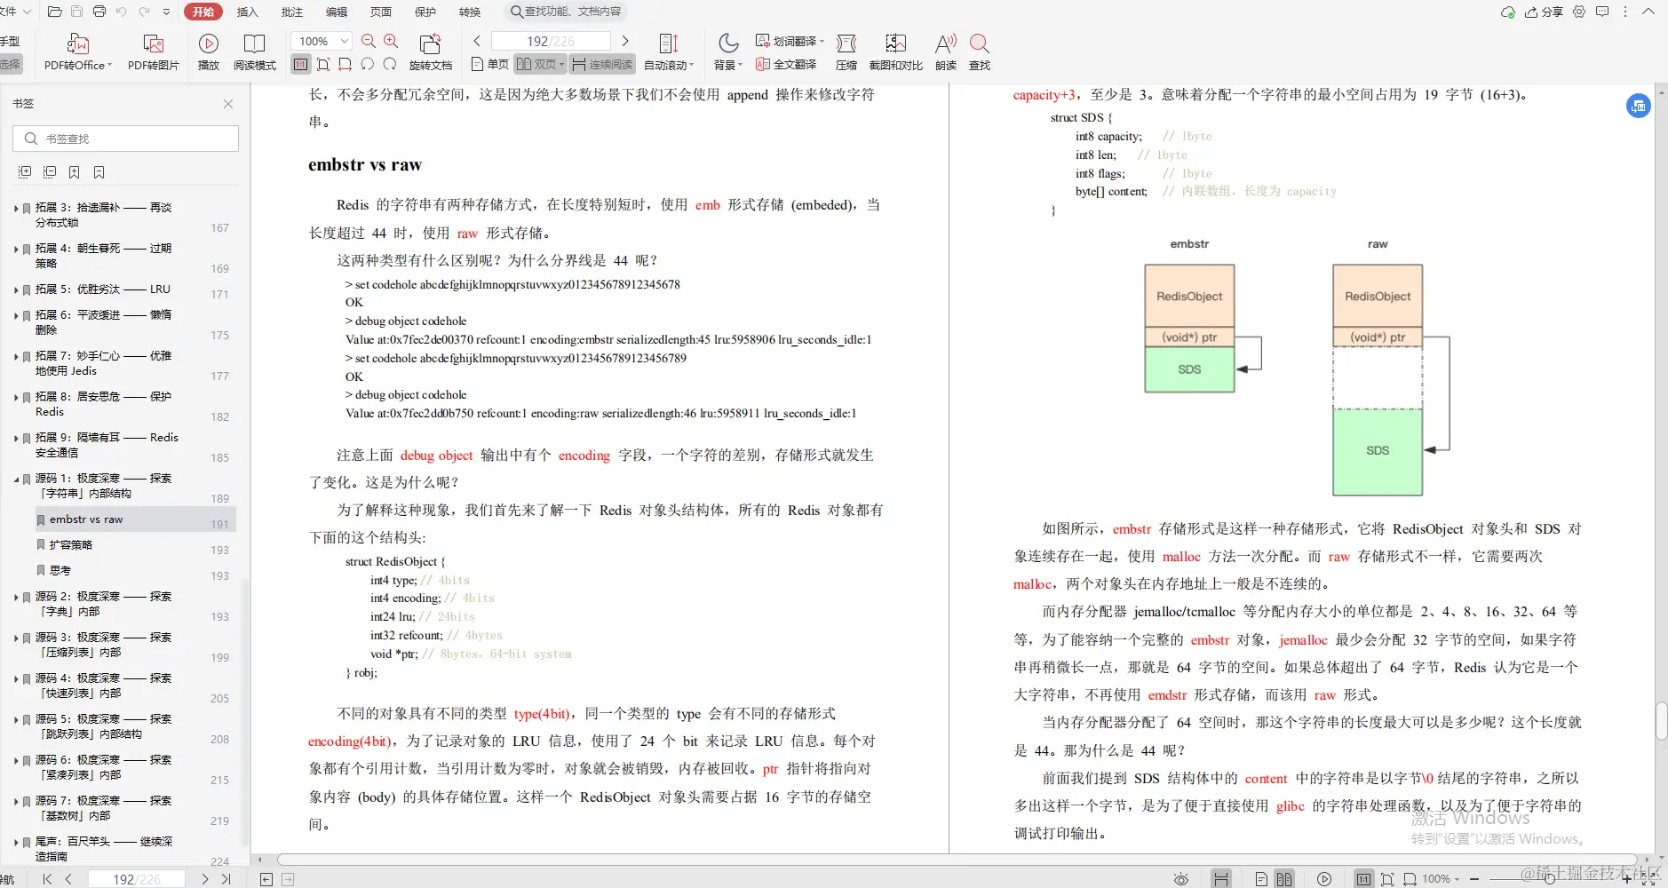Collapse 源码 1 字符串内部结构 bookmark
The height and width of the screenshot is (888, 1668).
click(16, 480)
